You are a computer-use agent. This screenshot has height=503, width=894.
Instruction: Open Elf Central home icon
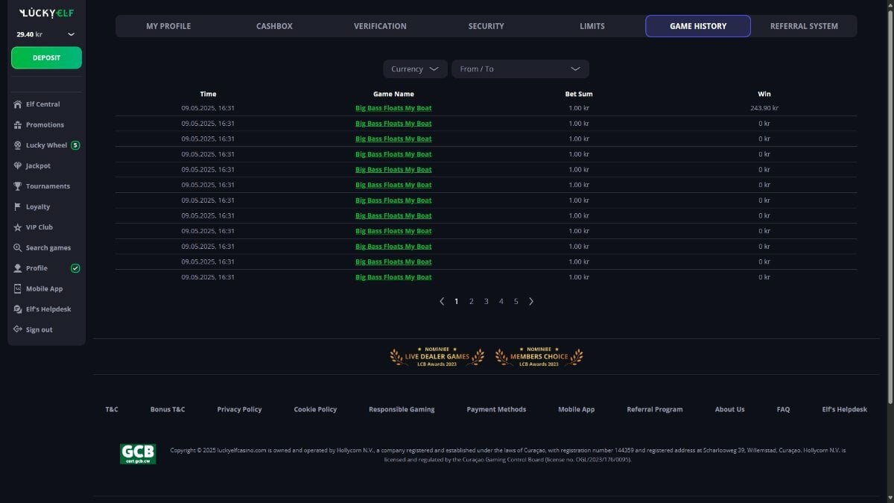click(x=18, y=104)
